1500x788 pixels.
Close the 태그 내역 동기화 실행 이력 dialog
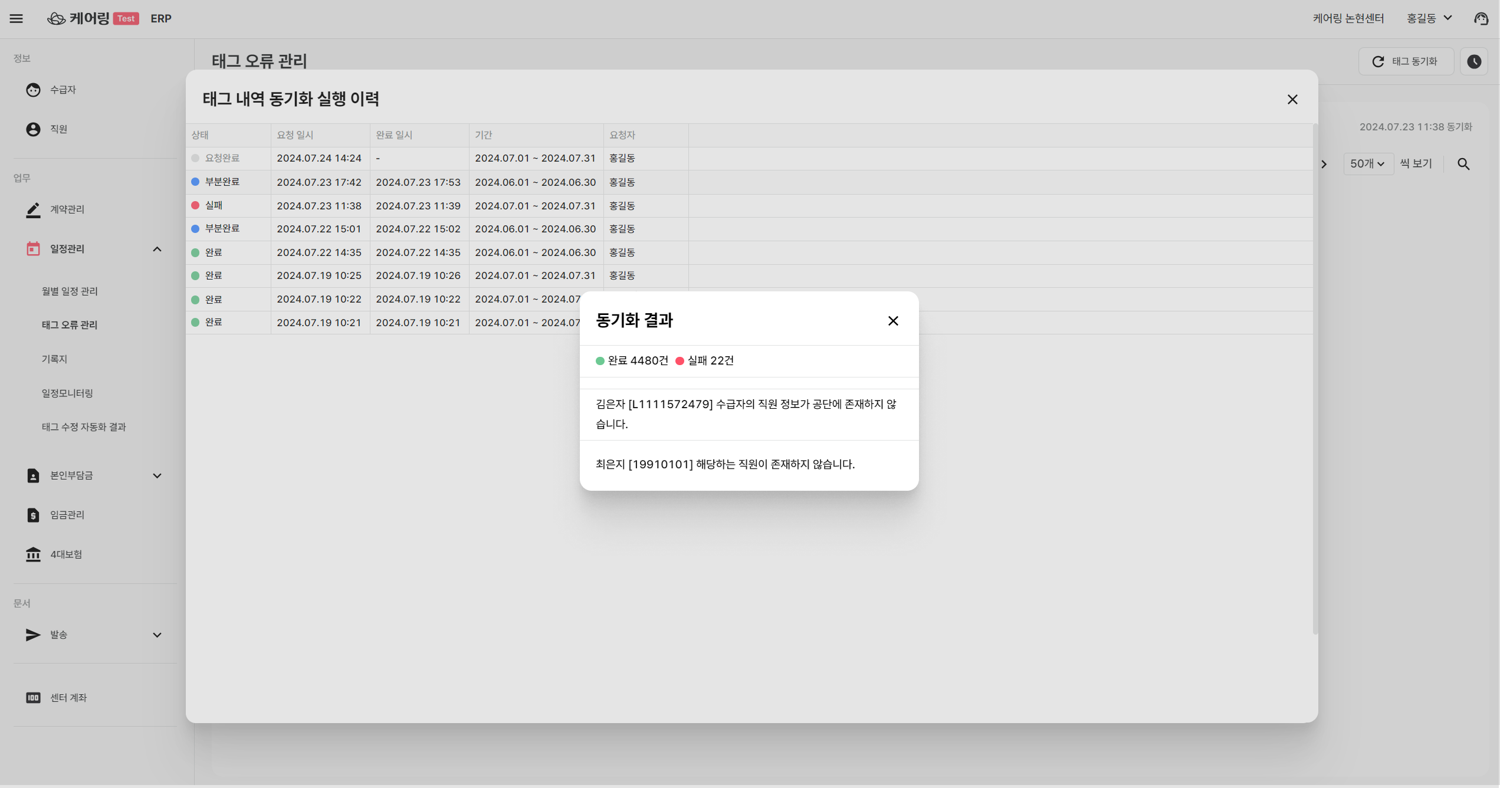click(1292, 100)
